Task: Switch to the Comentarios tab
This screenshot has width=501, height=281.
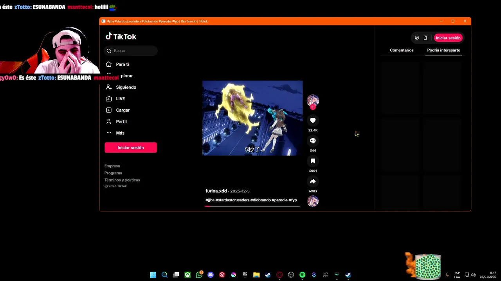Action: [402, 50]
